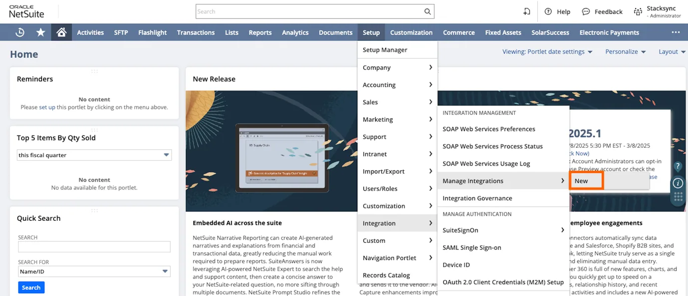Select the Integration menu entry

tap(397, 223)
